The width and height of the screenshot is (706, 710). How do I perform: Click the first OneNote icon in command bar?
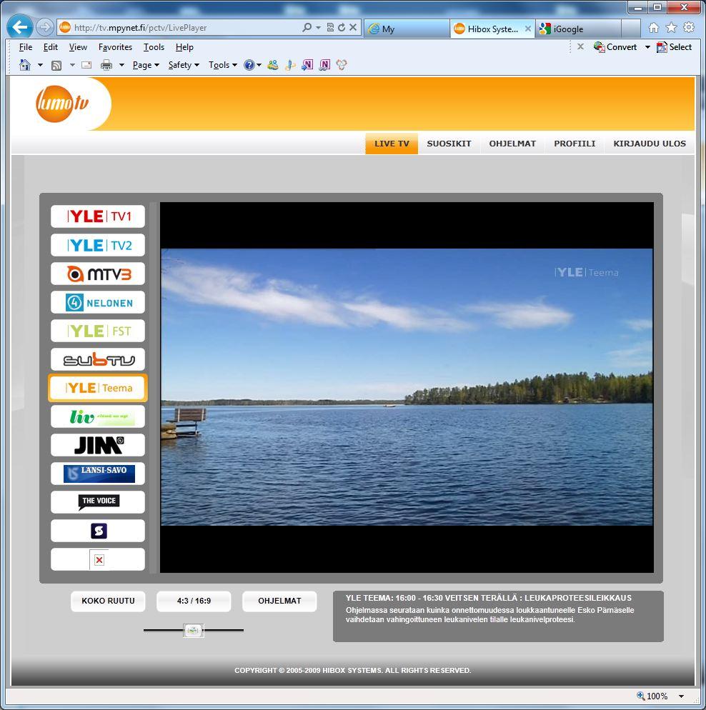tap(307, 65)
